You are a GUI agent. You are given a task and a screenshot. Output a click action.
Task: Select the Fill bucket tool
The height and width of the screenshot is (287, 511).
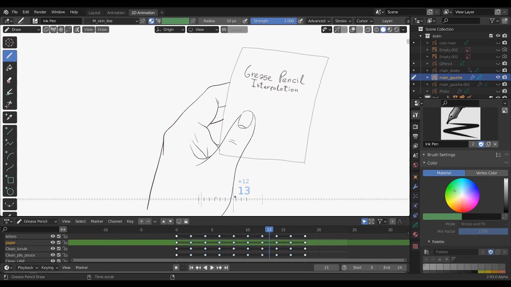tap(10, 68)
